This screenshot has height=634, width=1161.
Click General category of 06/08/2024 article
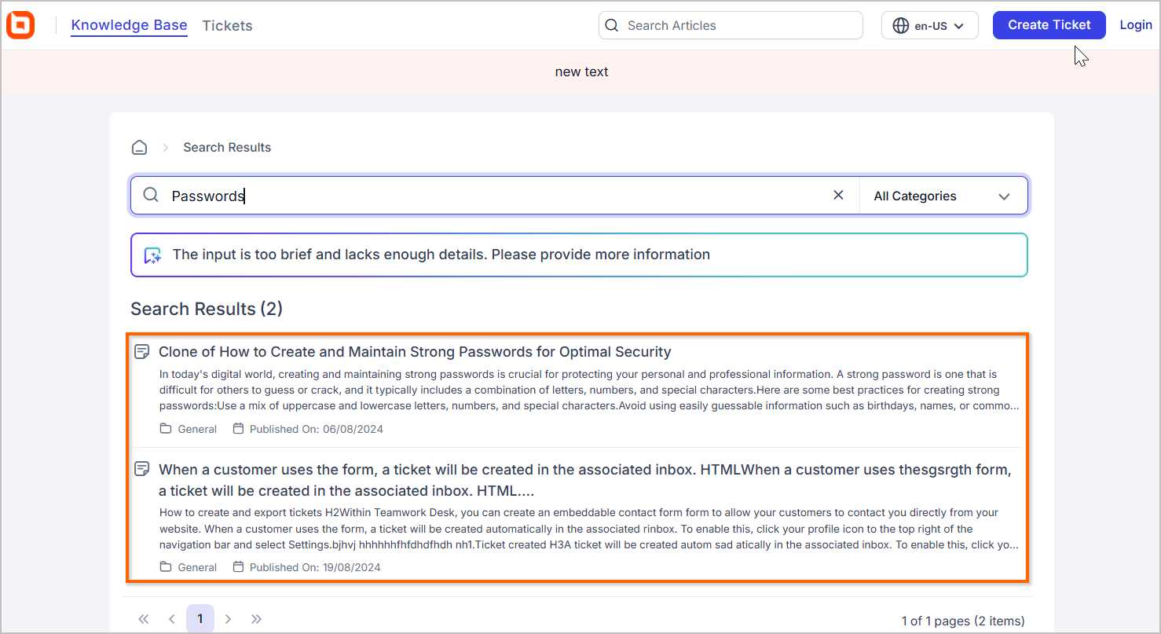pyautogui.click(x=197, y=429)
